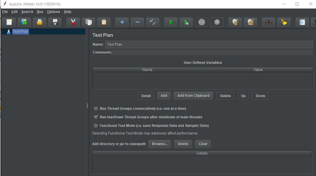Open the Edit menu
The width and height of the screenshot is (316, 176).
[14, 12]
